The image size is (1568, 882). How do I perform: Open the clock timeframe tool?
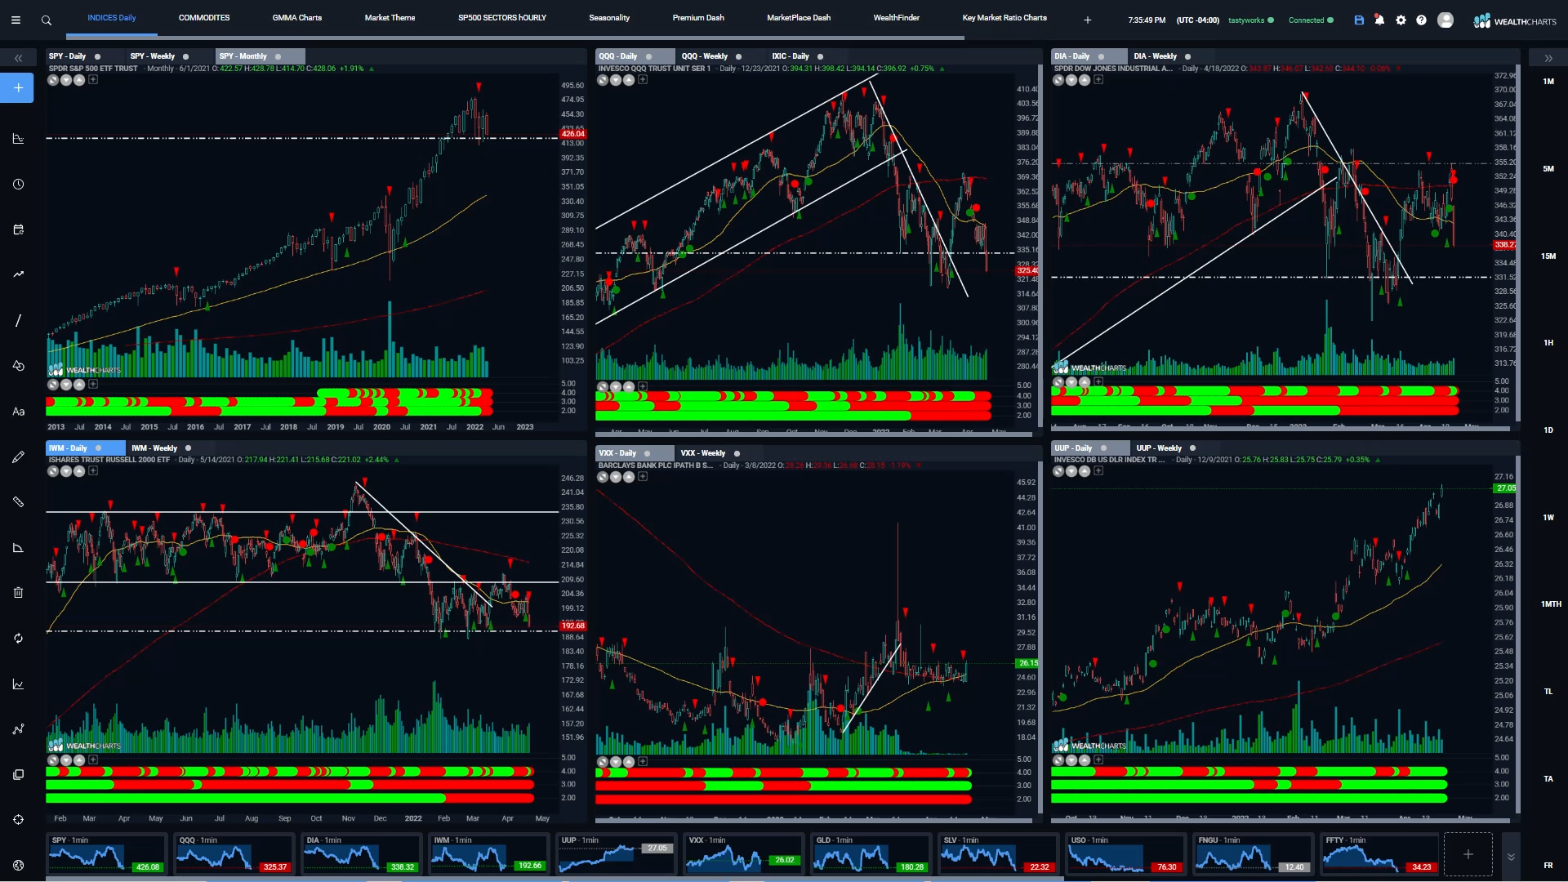[18, 184]
